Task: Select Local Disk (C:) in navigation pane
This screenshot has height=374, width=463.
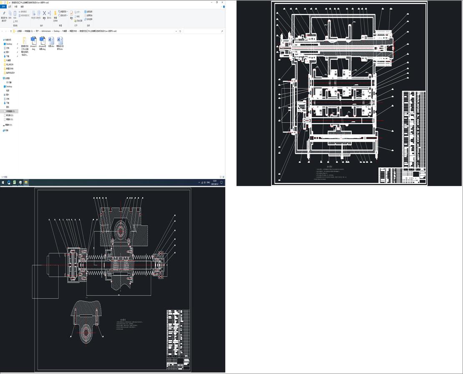Action: click(10, 111)
